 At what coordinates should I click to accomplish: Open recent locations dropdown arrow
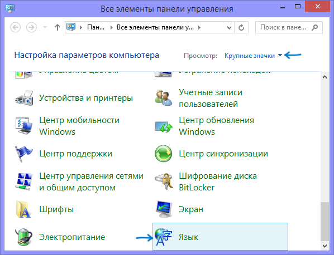[45, 27]
